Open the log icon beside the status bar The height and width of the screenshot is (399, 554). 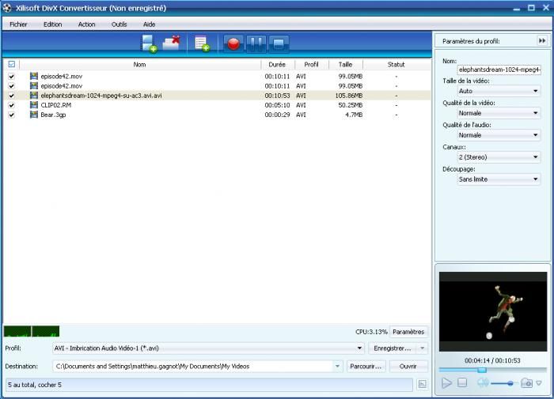coord(422,384)
